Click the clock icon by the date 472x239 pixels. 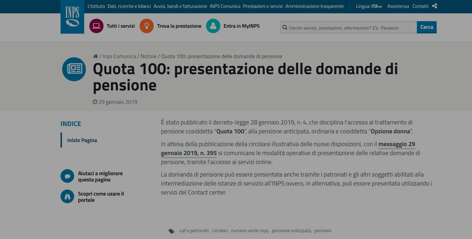point(95,102)
